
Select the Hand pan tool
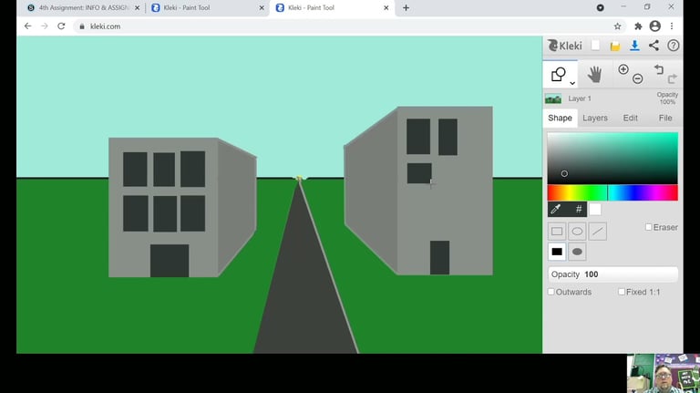point(594,74)
